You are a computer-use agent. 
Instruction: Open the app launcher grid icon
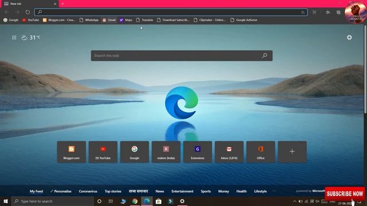(x=14, y=37)
